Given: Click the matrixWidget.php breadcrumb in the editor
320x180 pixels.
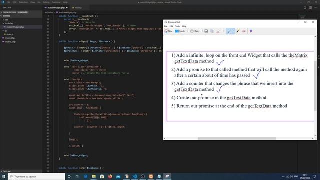Looking at the screenshot, I should pos(68,12).
